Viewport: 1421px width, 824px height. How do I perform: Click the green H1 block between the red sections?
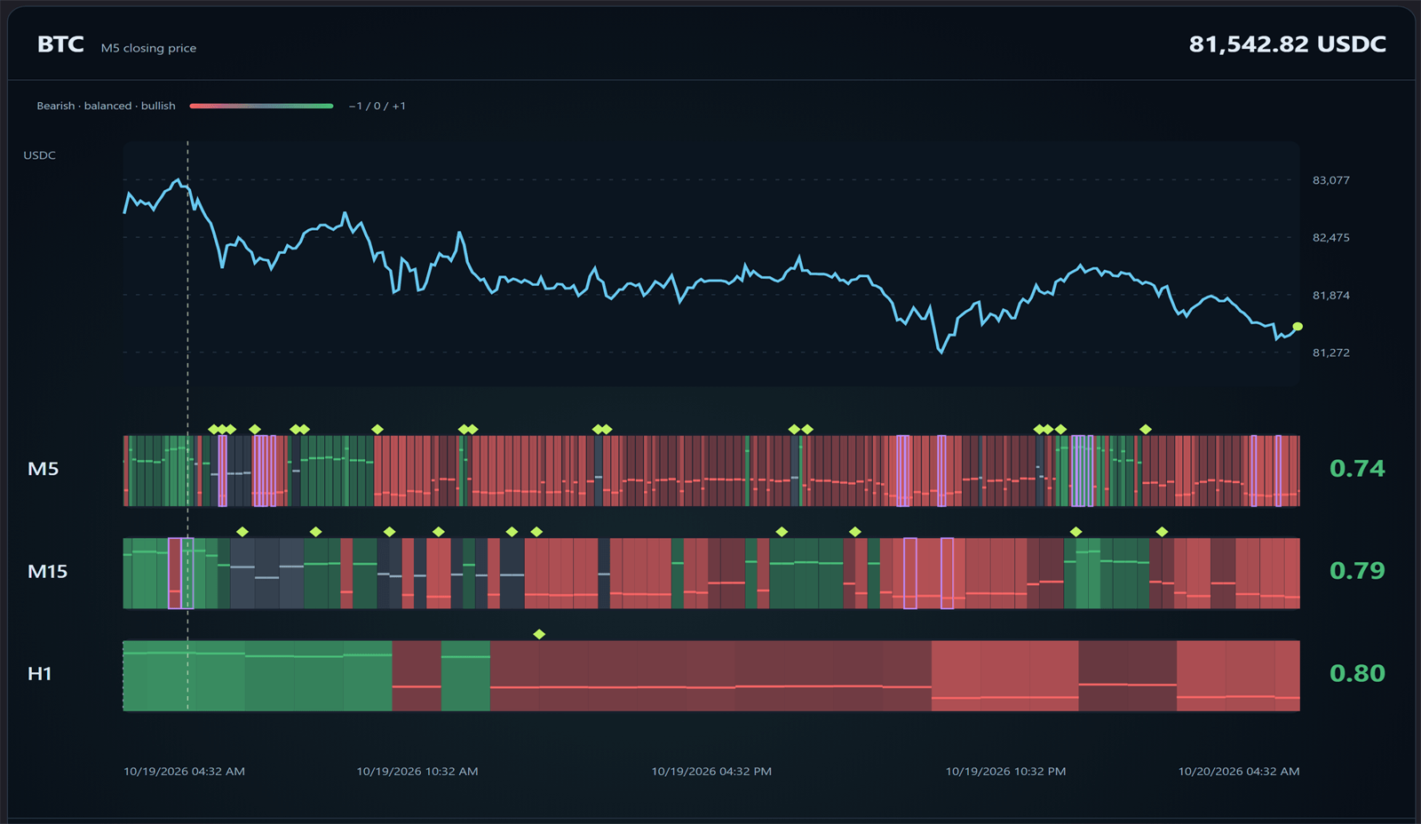465,676
